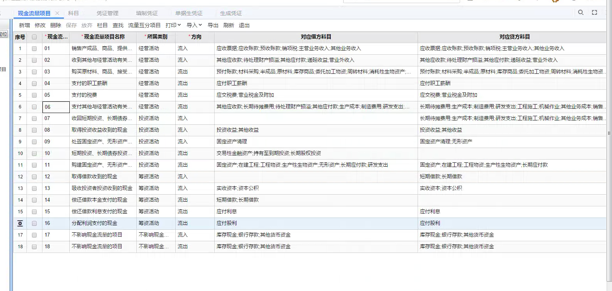Click the 删除 toolbar button
612x291 pixels.
(x=56, y=25)
